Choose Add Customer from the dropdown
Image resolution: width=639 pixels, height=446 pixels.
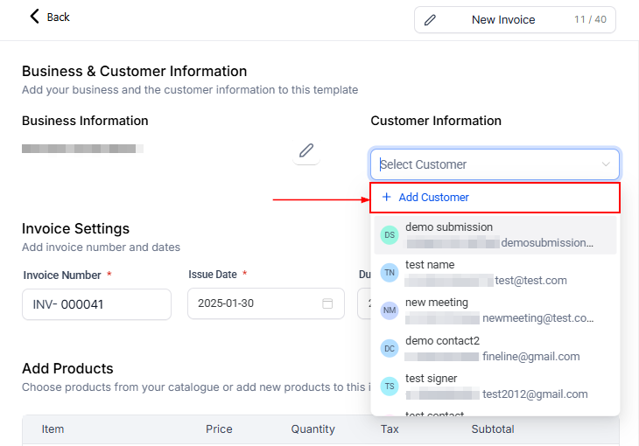(495, 198)
